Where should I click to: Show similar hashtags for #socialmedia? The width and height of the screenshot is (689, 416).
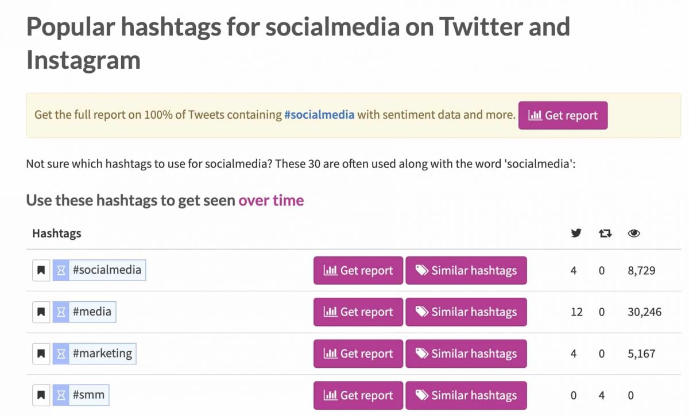point(466,270)
